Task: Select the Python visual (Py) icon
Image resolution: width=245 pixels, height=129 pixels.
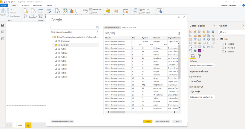Action: [208, 46]
